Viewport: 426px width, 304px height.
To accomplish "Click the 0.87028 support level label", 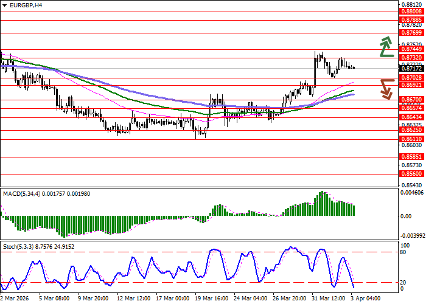I will coord(411,78).
